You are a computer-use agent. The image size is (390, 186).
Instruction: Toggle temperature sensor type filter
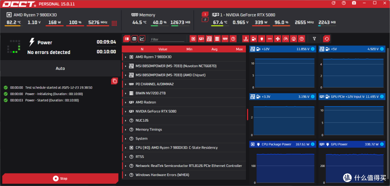click(246, 38)
